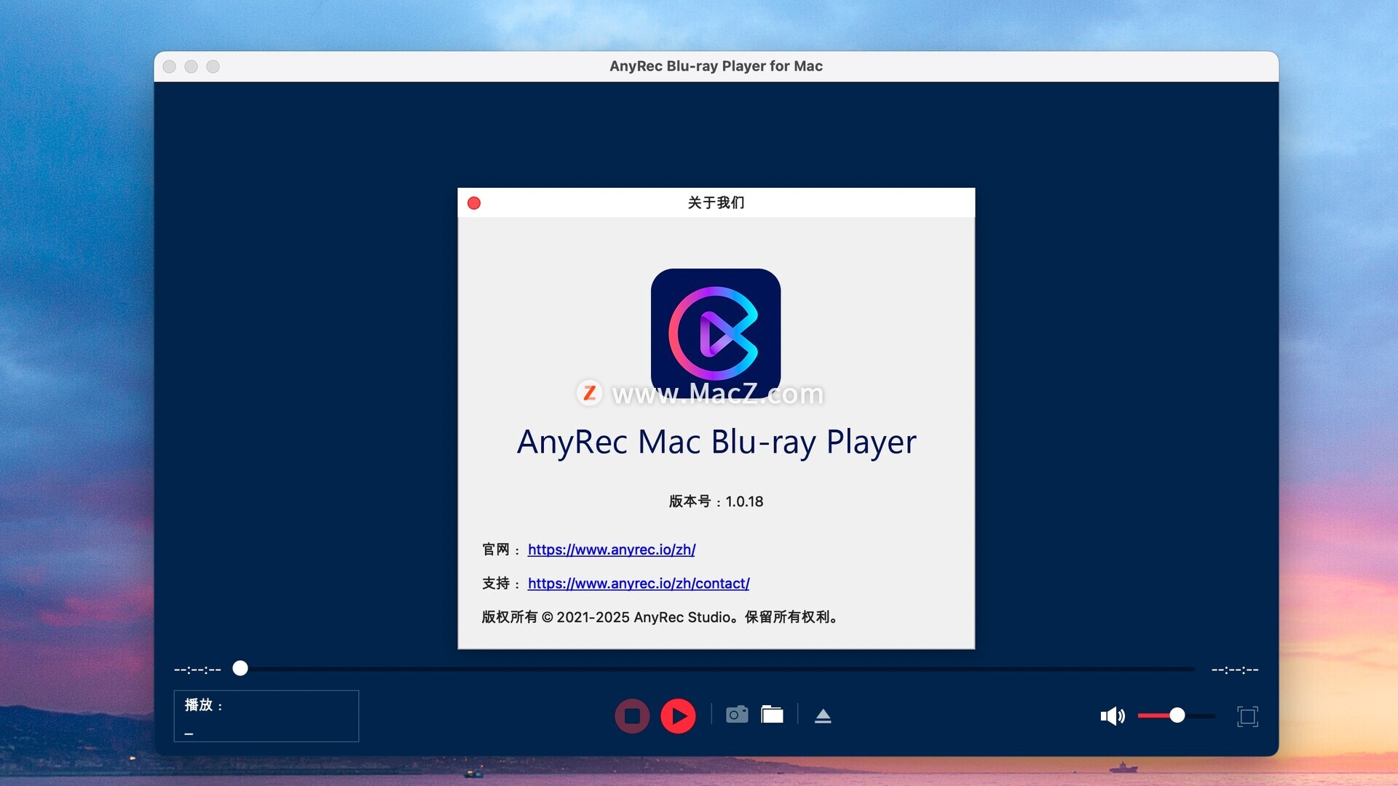The width and height of the screenshot is (1398, 786).
Task: Click the total time --:--:-- on the right
Action: (x=1235, y=670)
